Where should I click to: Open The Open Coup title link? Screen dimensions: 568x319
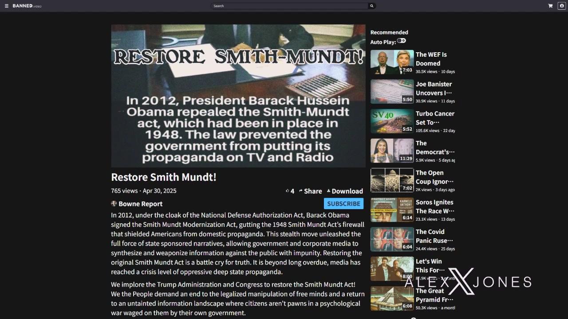pyautogui.click(x=434, y=177)
